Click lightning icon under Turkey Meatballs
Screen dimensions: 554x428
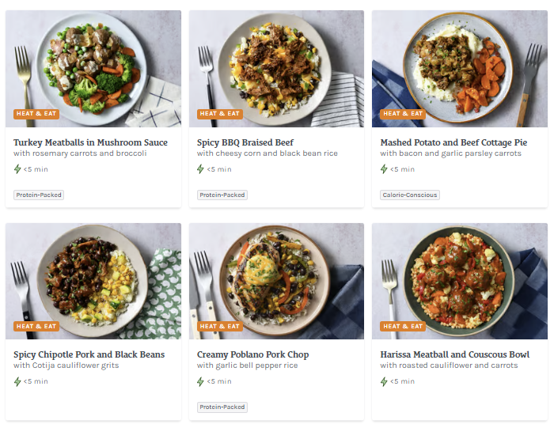[17, 169]
